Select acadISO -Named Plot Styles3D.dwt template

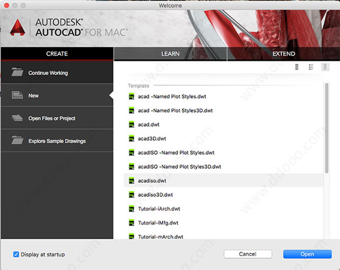click(x=223, y=167)
